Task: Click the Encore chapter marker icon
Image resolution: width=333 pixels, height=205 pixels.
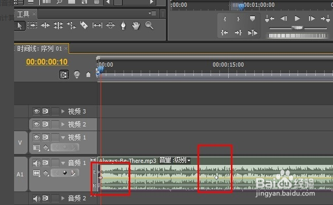Action: [77, 74]
